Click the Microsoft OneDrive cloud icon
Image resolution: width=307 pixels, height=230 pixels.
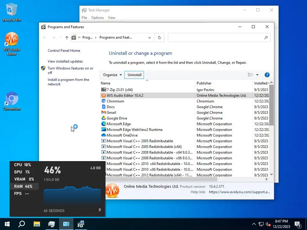click(x=103, y=135)
